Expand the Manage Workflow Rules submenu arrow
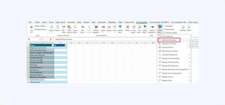225x105 pixels. [x=189, y=66]
